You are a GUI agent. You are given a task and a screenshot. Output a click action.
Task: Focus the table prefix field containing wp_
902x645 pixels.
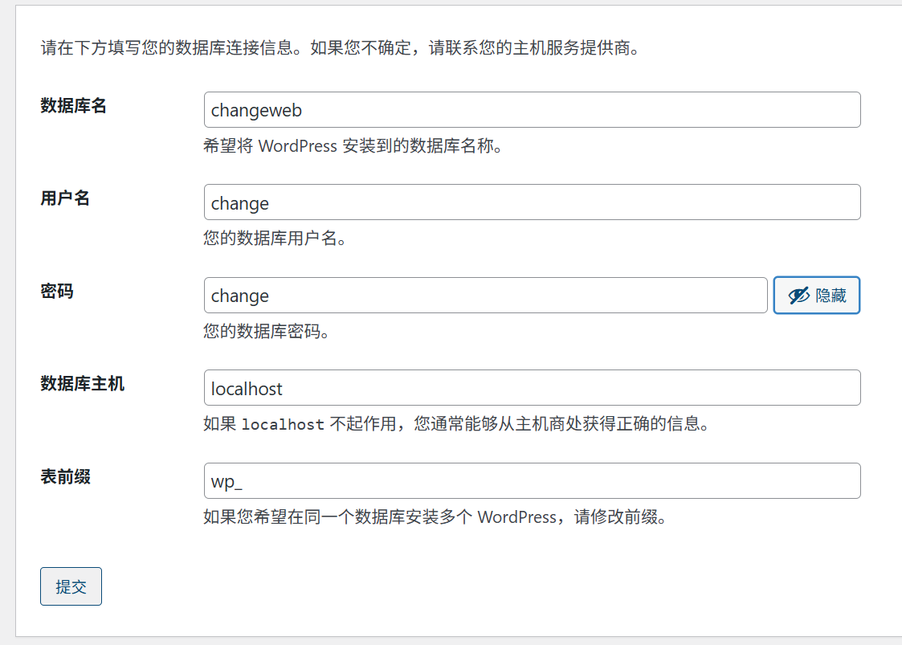tap(532, 480)
